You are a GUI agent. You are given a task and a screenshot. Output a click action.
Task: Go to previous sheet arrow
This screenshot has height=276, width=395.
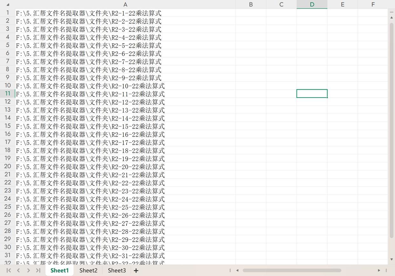tap(18, 270)
